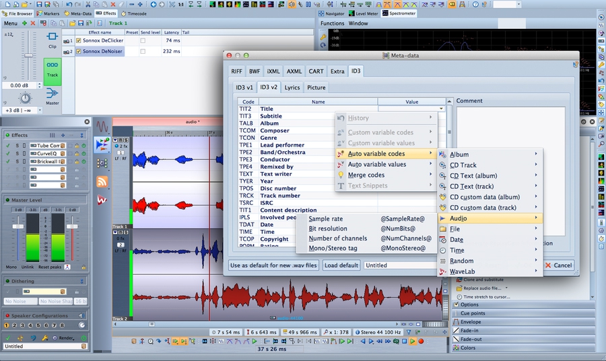The height and width of the screenshot is (361, 606).
Task: Click the audio file waveform workspace icon
Action: point(102,126)
